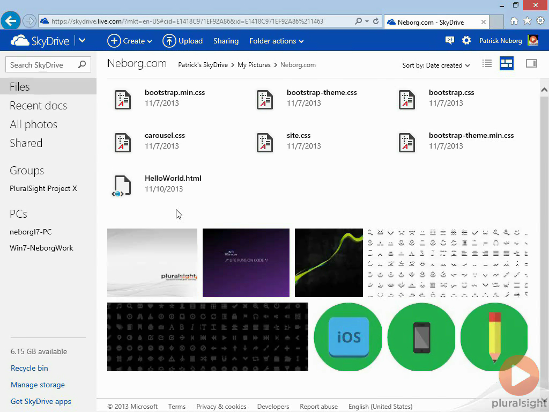Expand the Folder actions menu
Screen dimensions: 549x412
click(276, 41)
